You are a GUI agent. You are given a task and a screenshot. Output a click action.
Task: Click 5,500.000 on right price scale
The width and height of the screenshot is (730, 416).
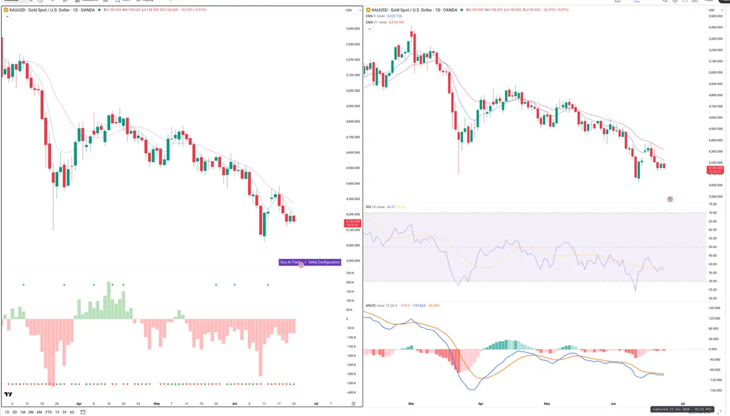pyautogui.click(x=715, y=16)
